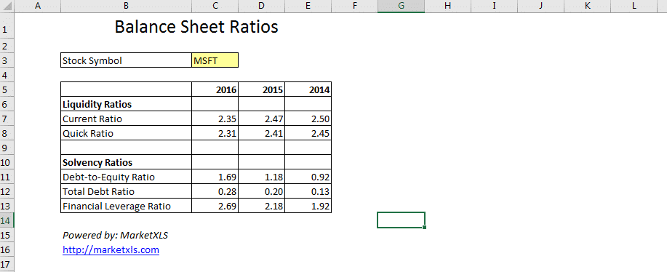Select the 2014 year header cell
This screenshot has width=667, height=272.
click(308, 89)
